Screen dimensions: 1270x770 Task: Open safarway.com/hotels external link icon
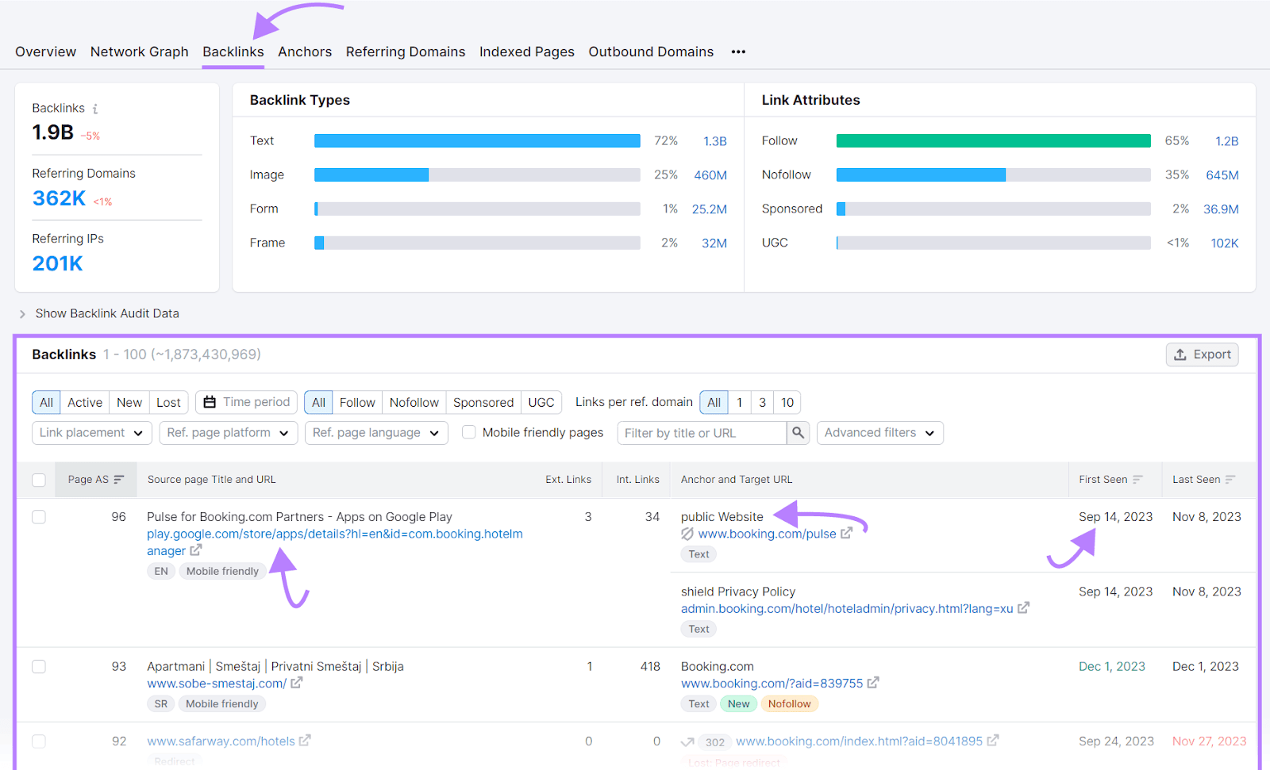(x=305, y=740)
